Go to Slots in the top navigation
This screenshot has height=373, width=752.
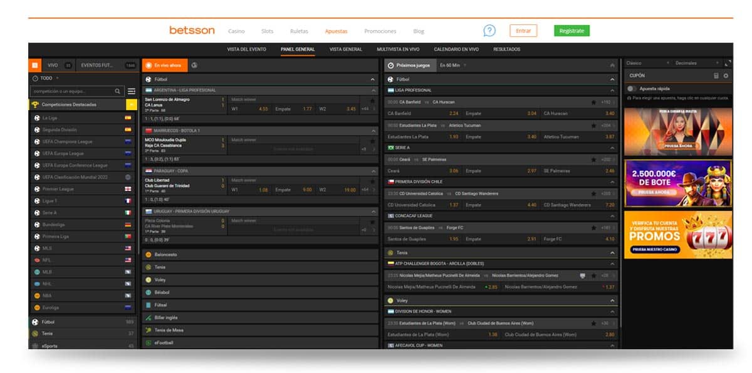(x=267, y=31)
